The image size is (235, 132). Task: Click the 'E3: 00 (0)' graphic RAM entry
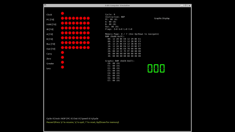point(114,71)
